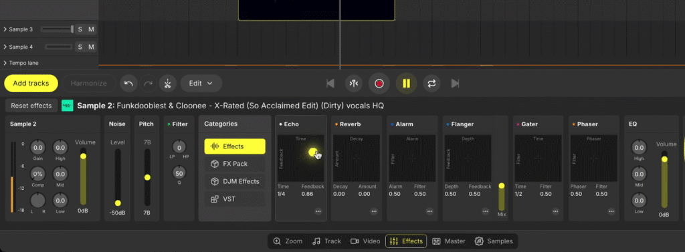Screen dimensions: 685x252
Task: Click the Sample 2 Low knob
Action: [x=60, y=201]
